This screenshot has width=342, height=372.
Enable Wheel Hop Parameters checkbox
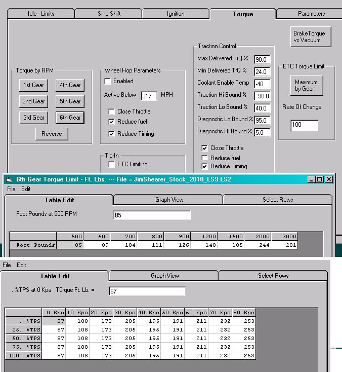point(108,81)
